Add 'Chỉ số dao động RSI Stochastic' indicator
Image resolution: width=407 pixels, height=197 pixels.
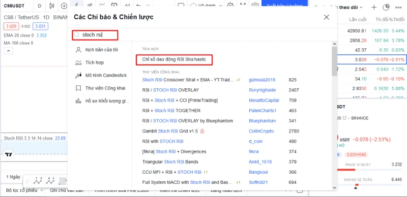pos(174,59)
